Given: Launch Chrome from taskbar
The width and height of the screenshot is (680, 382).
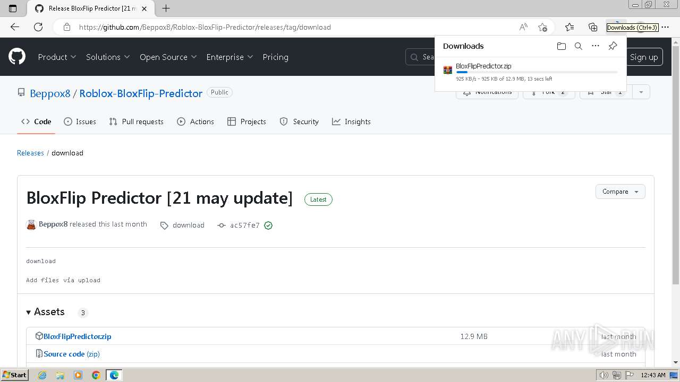Looking at the screenshot, I should click(x=96, y=375).
